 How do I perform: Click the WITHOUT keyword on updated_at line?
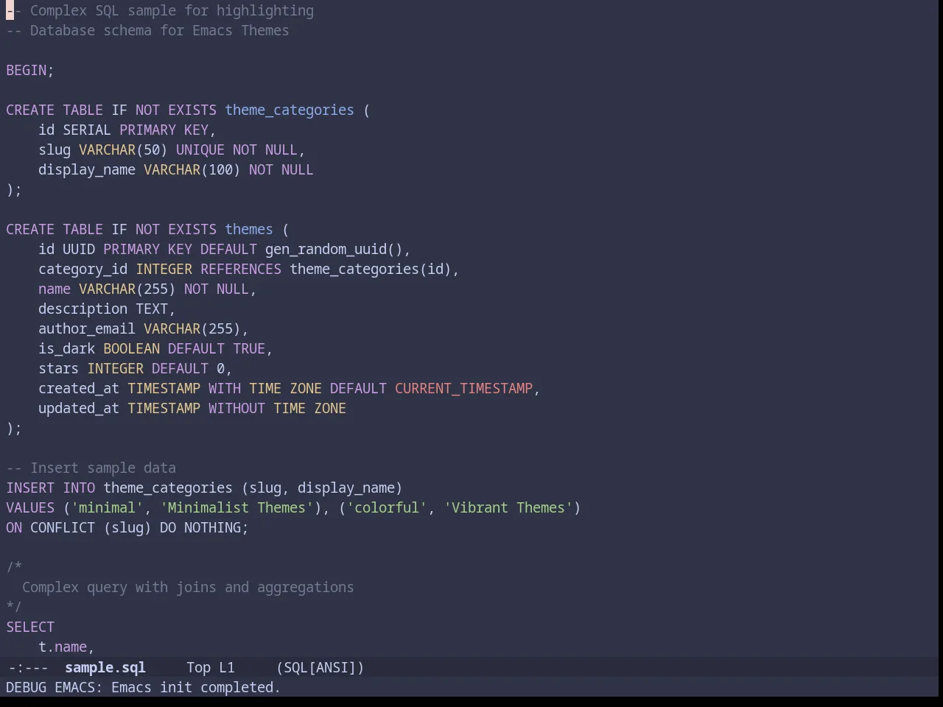click(x=237, y=408)
